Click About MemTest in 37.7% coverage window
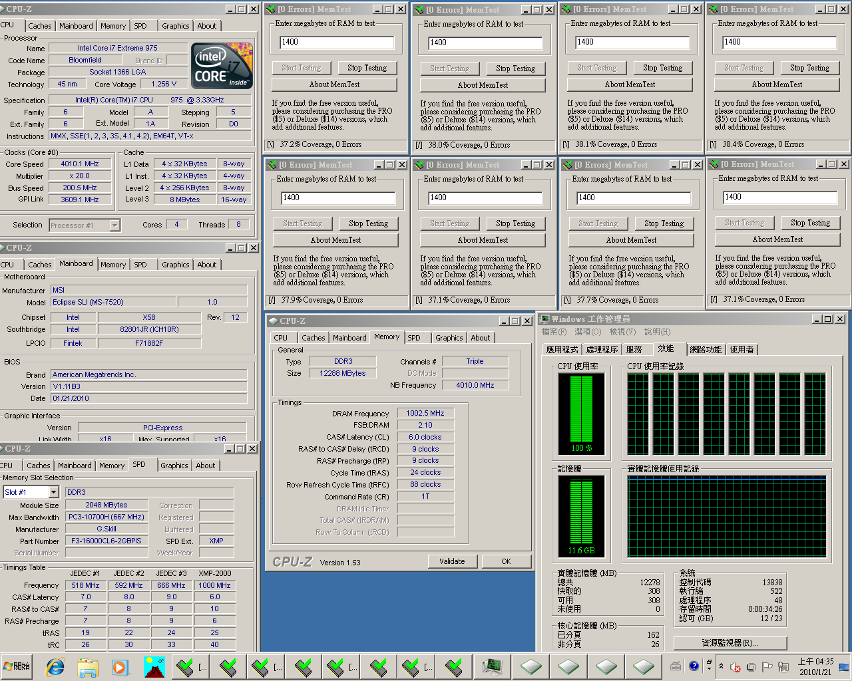Image resolution: width=852 pixels, height=681 pixels. (x=631, y=240)
